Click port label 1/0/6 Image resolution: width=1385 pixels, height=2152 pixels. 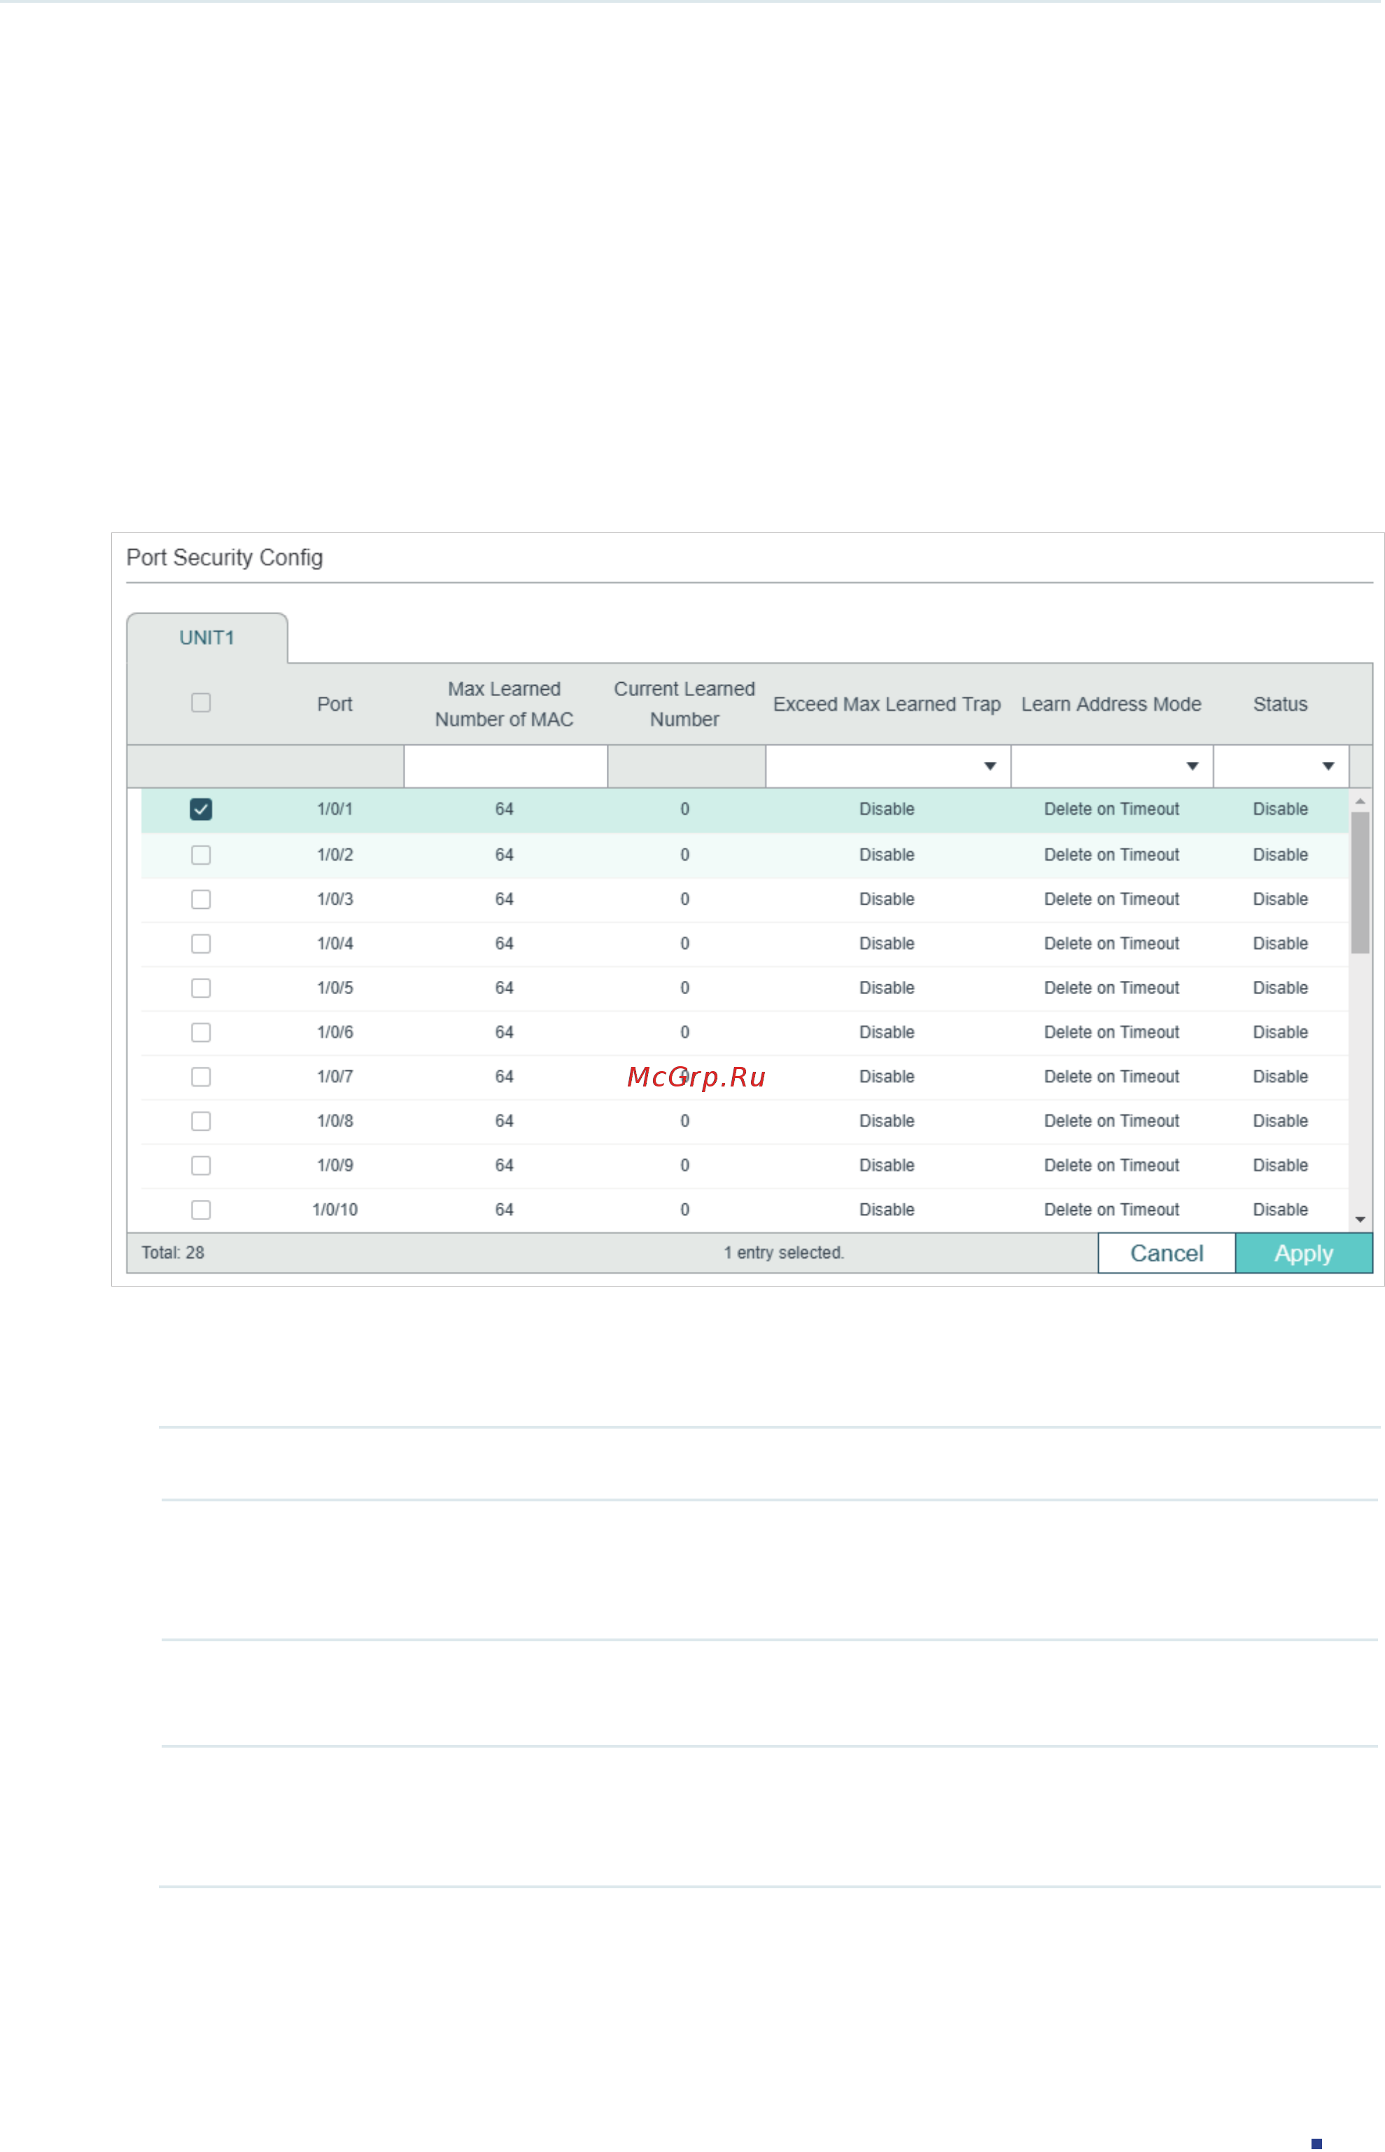coord(335,1032)
